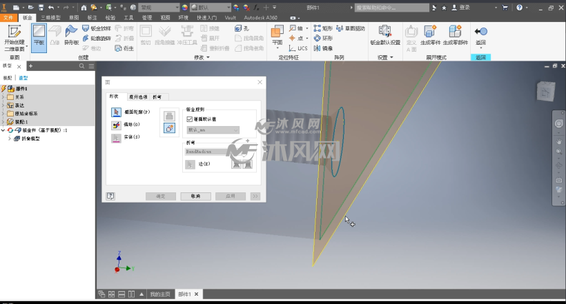Open the 常规 material dropdown
Viewport: 566px width, 304px height.
159,8
